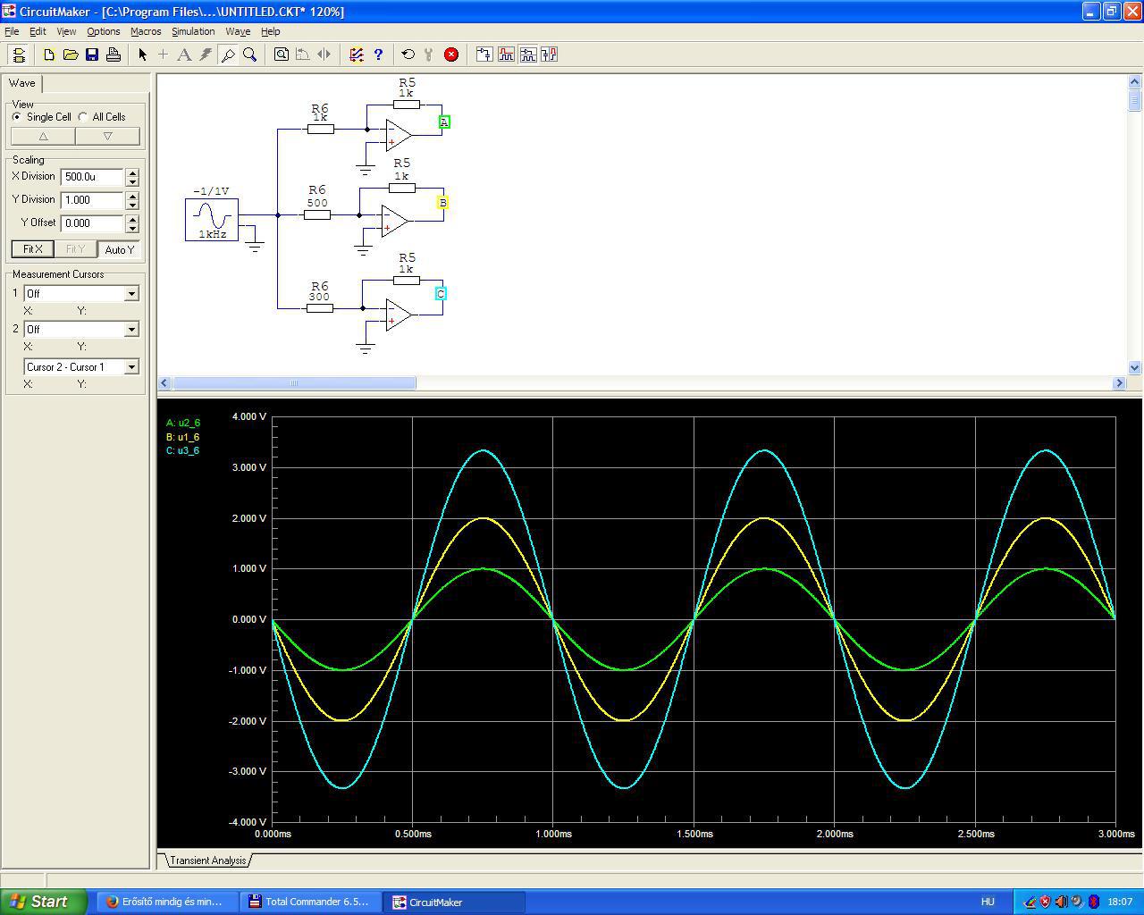Viewport: 1144px width, 915px height.
Task: Click the blue question mark help icon
Action: click(378, 55)
